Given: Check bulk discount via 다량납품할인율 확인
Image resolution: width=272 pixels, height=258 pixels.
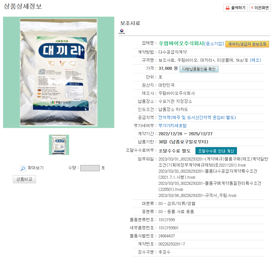Looking at the screenshot, I should [199, 69].
